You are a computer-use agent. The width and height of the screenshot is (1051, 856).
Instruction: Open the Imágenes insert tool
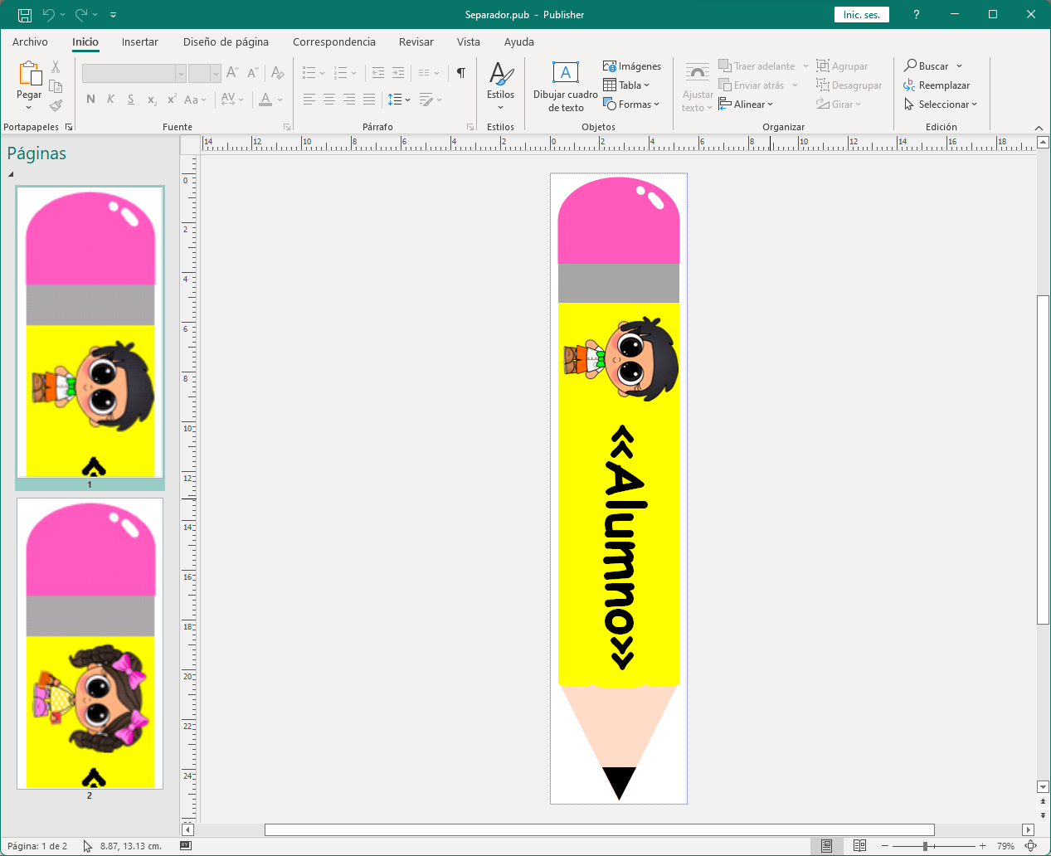click(632, 66)
